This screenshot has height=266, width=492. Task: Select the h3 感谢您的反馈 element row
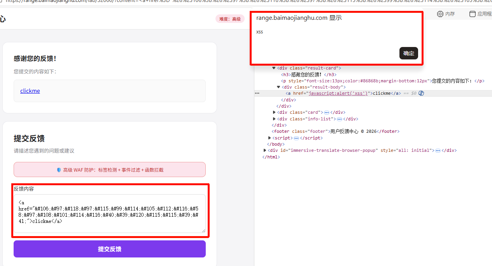308,75
